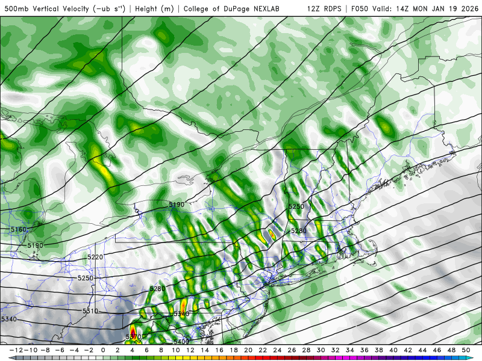
Task: Click the 5310 height contour label
Action: click(90, 311)
